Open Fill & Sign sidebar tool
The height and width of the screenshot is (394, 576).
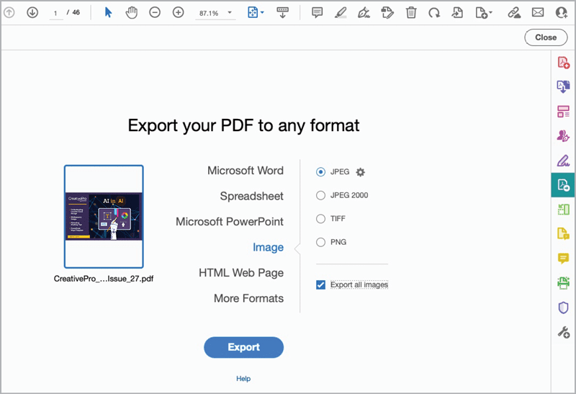point(564,161)
